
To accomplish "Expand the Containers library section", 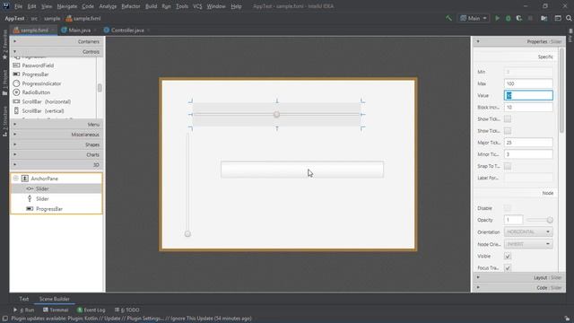I will (x=57, y=41).
